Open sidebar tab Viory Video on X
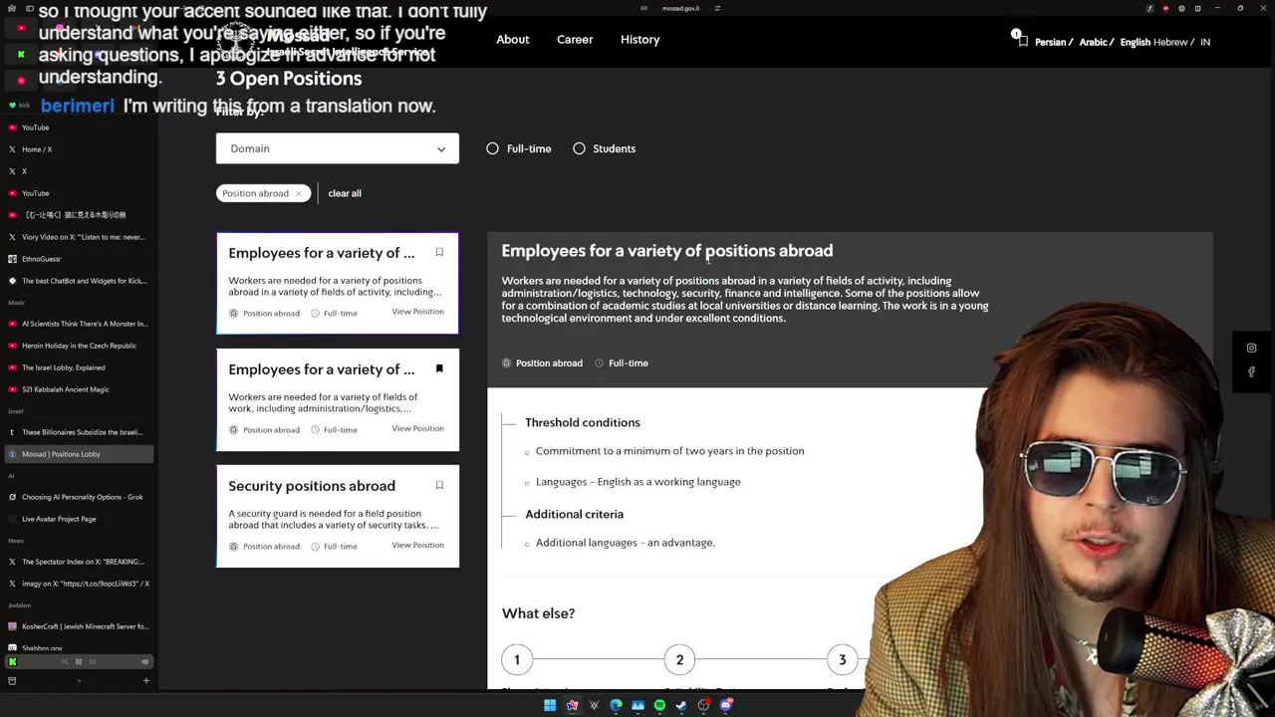 (78, 237)
